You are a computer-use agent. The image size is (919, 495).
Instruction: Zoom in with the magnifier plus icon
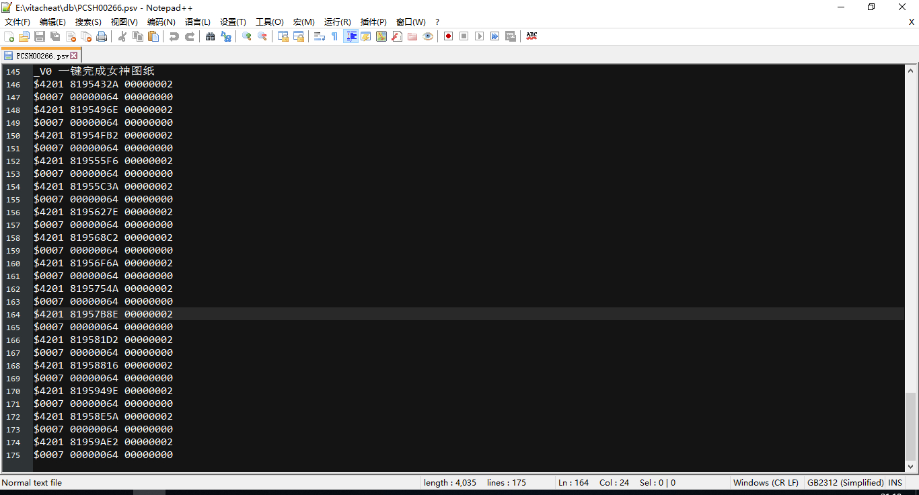click(x=247, y=36)
